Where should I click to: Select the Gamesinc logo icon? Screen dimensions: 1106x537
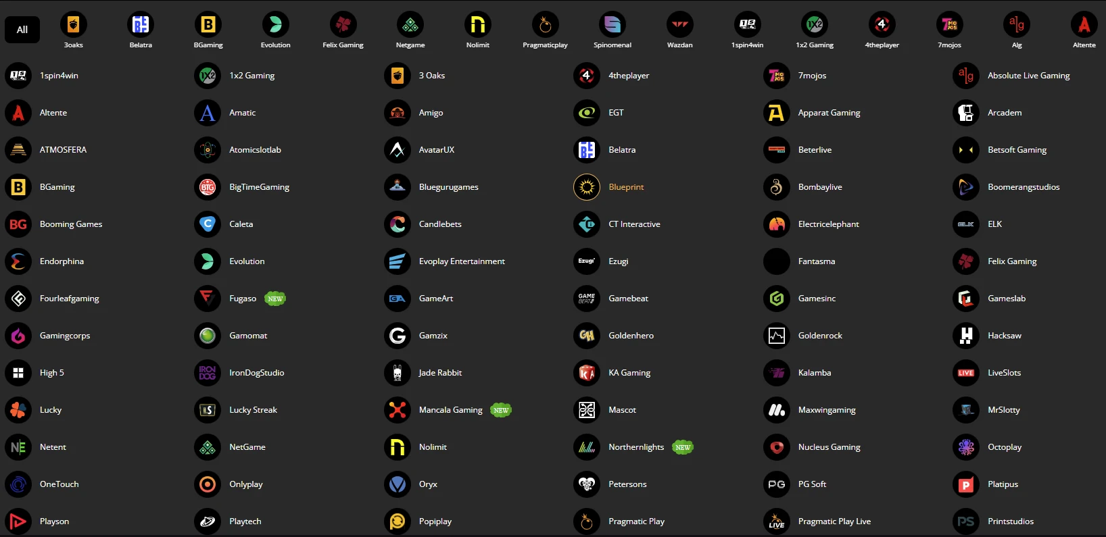(x=777, y=299)
